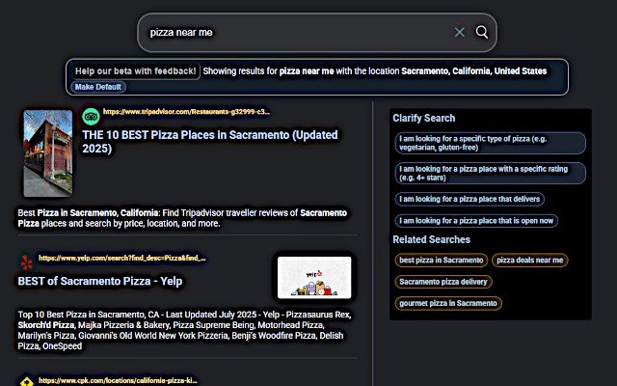Image resolution: width=617 pixels, height=386 pixels.
Task: Search related 'Sacramento pizza delivery'
Action: pyautogui.click(x=443, y=282)
